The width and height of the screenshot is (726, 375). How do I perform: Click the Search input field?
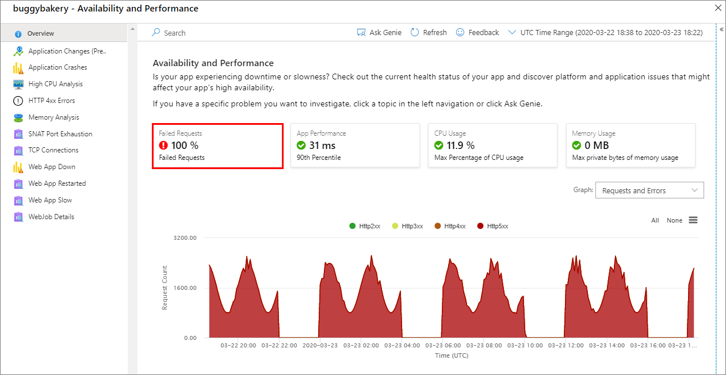(x=174, y=33)
